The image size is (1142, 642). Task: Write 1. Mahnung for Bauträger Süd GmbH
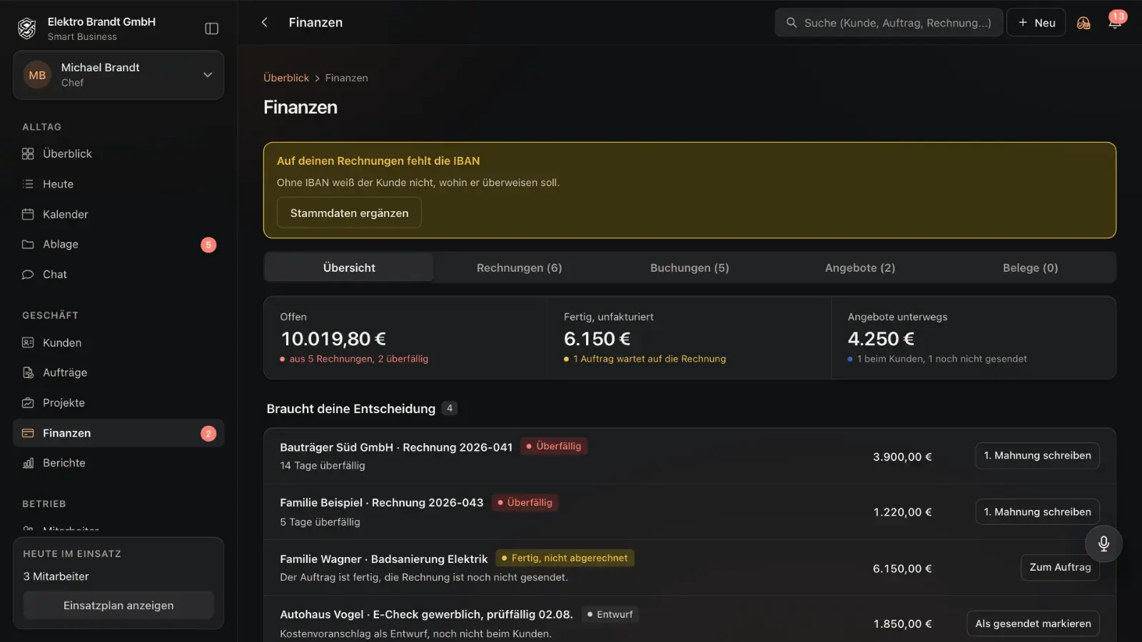click(x=1037, y=456)
